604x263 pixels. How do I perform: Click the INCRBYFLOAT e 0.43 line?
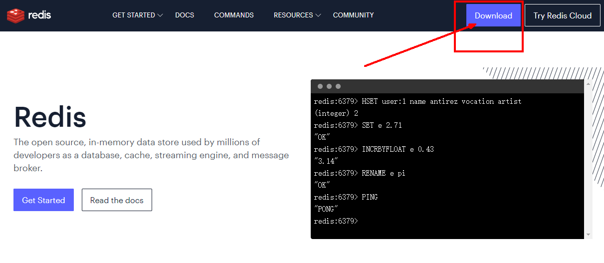[x=374, y=149]
